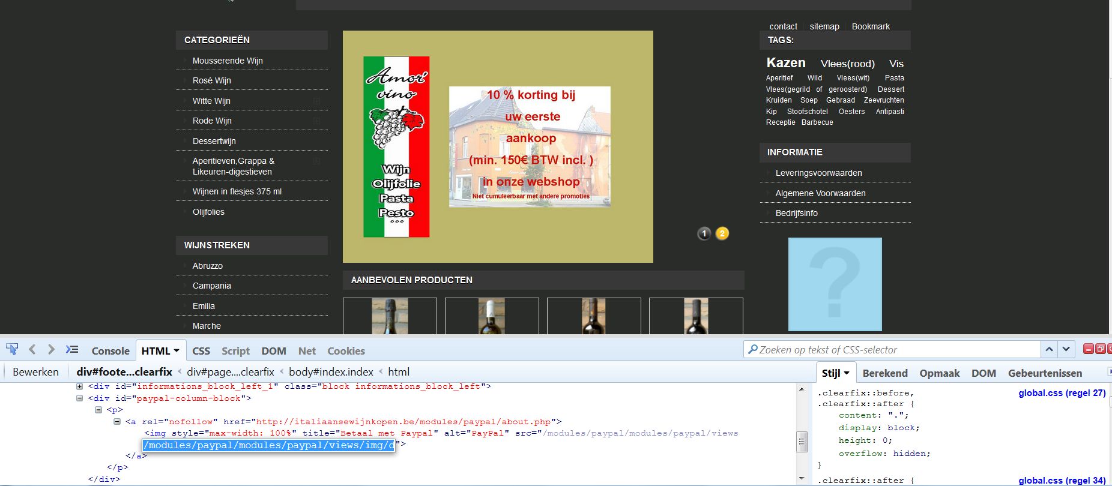This screenshot has height=486, width=1112.
Task: Collapse the paypal-column-block div node
Action: 79,398
